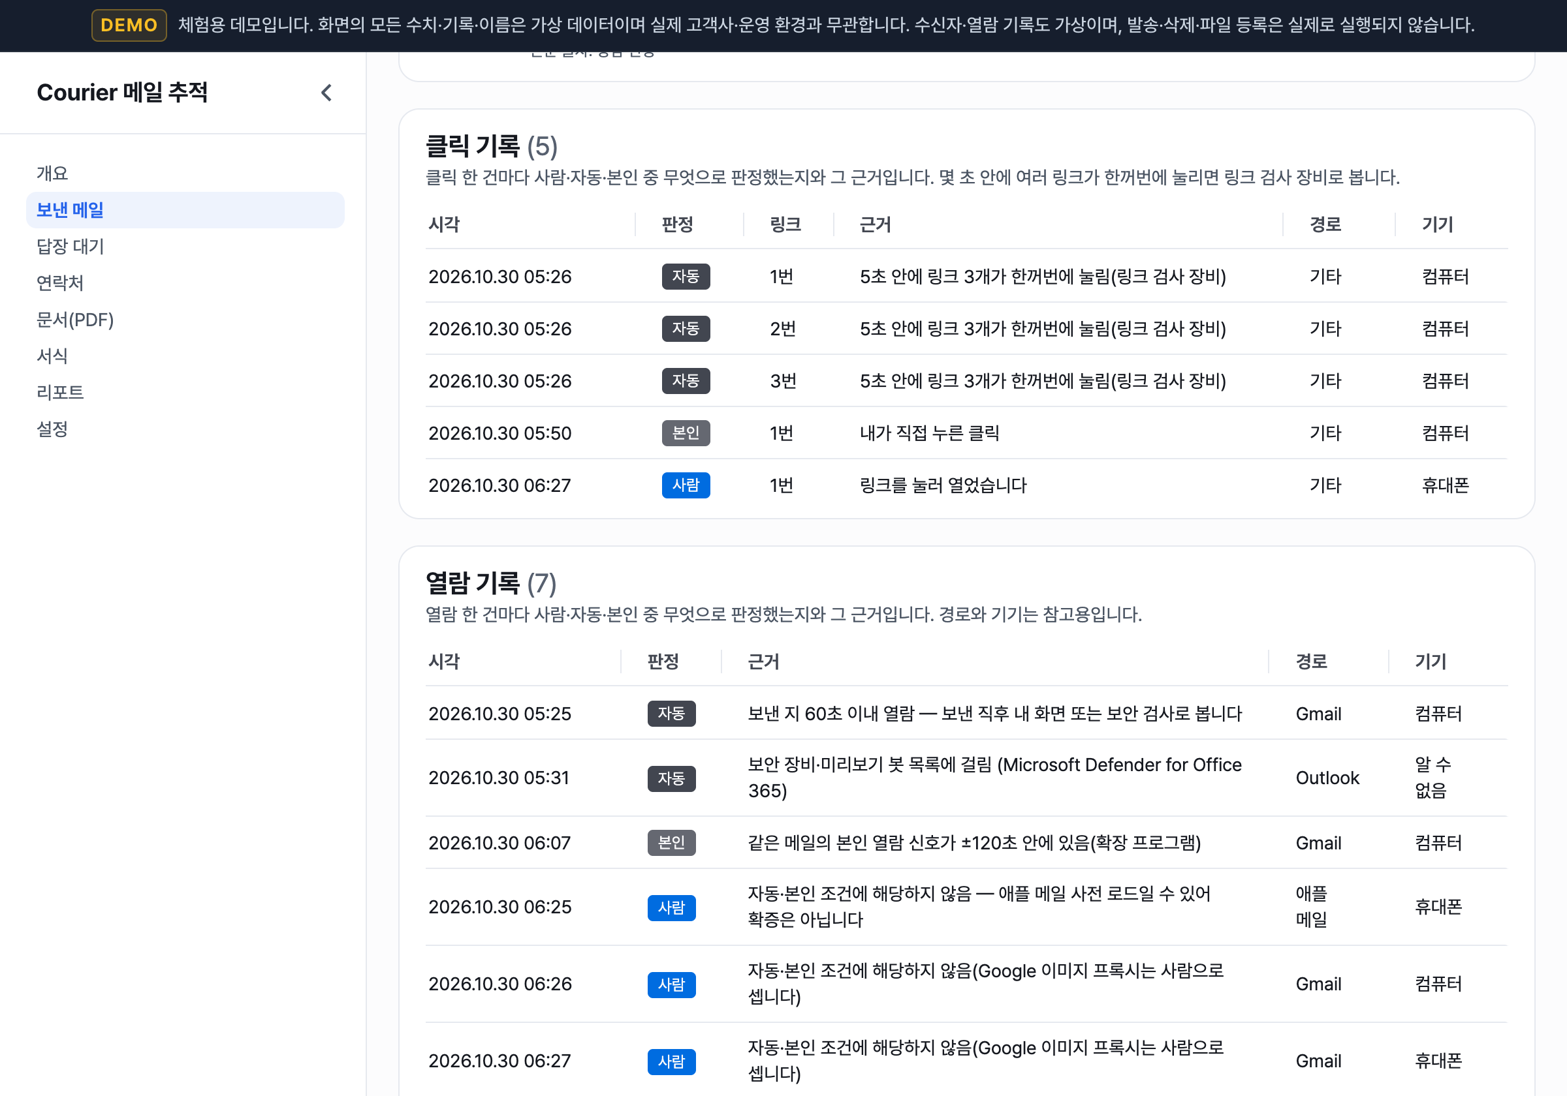Viewport: 1567px width, 1096px height.
Task: Click the Outlook route cell
Action: (x=1327, y=778)
